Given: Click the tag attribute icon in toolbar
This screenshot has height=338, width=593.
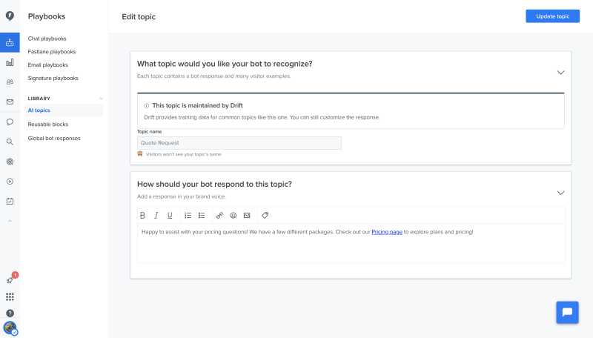Looking at the screenshot, I should click(x=265, y=216).
